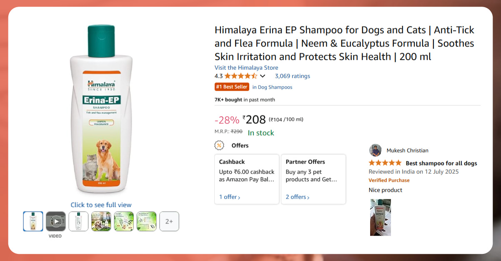Open the ingredients list infographic thumbnail
Screen dimensions: 501x261
147,221
